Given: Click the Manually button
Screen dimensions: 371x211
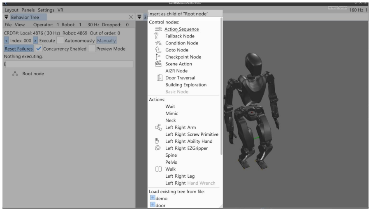Looking at the screenshot, I should click(x=106, y=40).
